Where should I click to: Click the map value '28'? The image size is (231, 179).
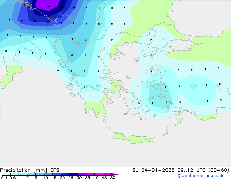[62, 7]
